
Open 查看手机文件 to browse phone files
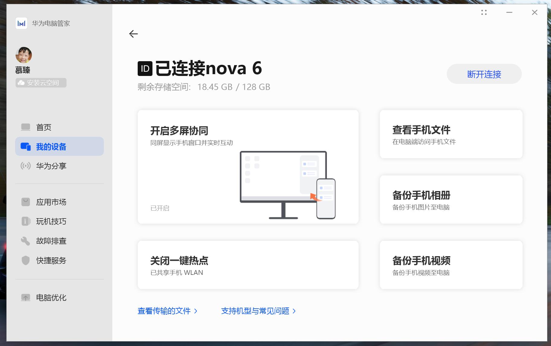click(x=450, y=134)
